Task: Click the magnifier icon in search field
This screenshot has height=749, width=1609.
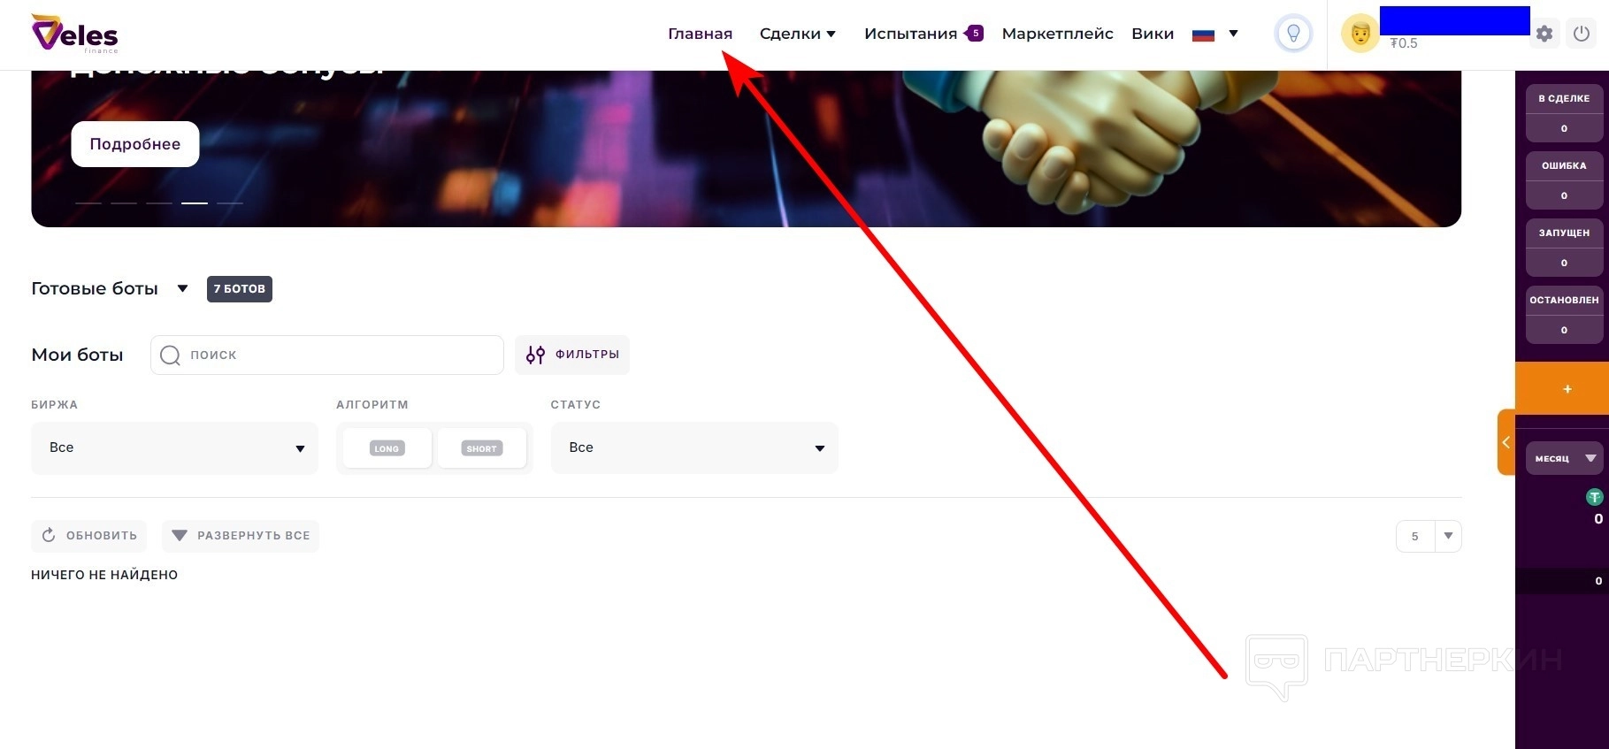Action: pyautogui.click(x=170, y=355)
